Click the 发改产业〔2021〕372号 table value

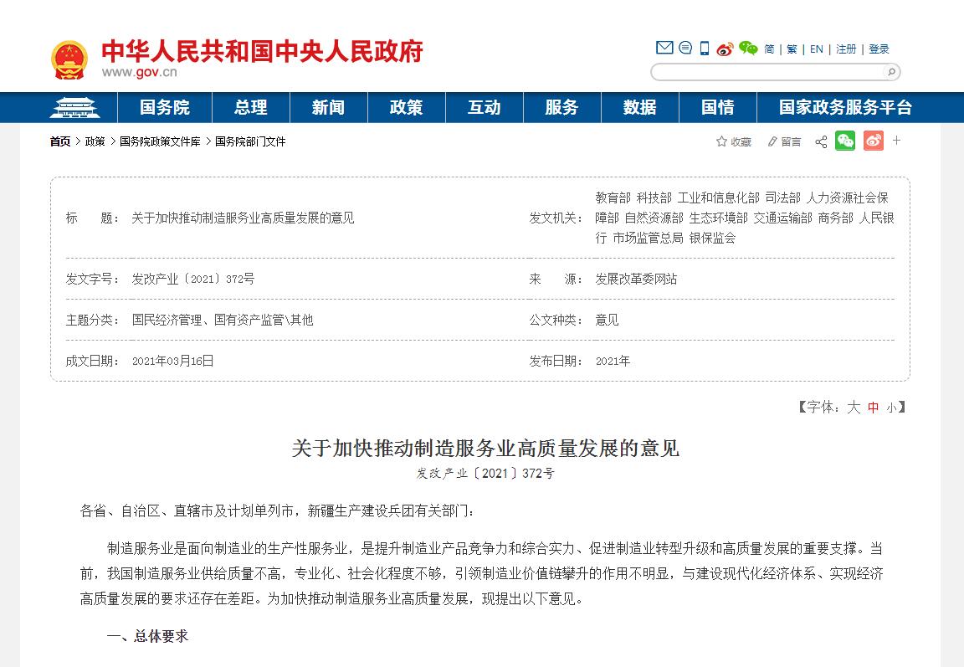pos(193,279)
